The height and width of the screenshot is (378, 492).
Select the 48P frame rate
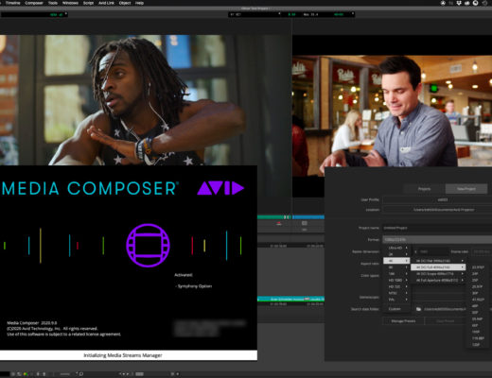[478, 306]
